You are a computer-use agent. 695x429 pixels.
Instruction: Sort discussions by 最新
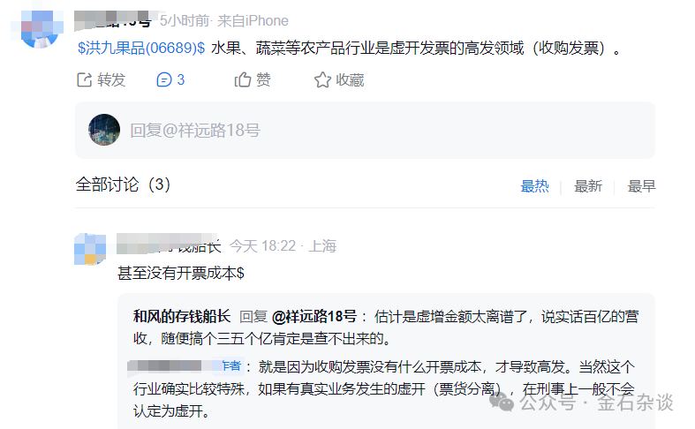click(588, 186)
